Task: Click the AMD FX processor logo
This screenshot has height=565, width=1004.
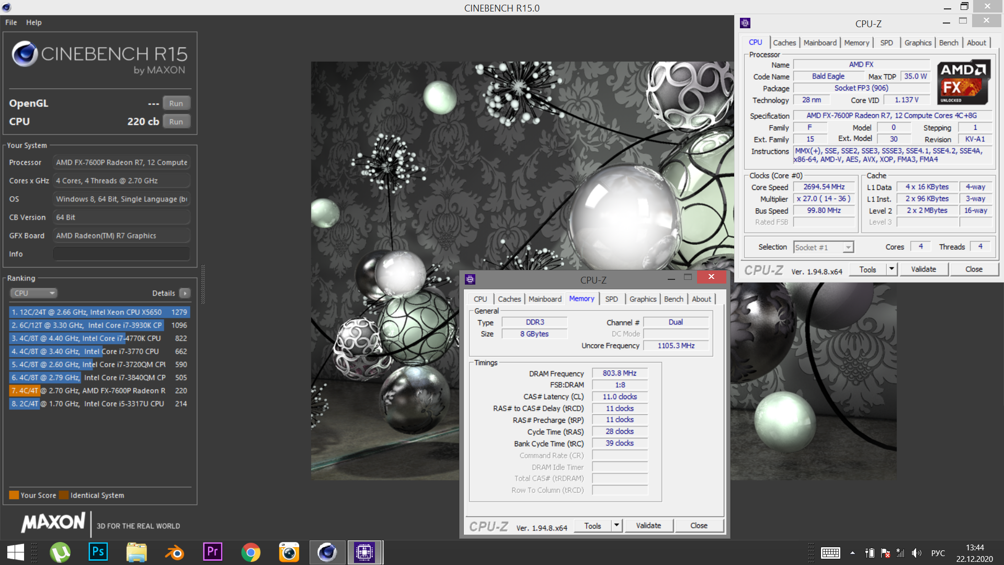Action: (x=963, y=83)
